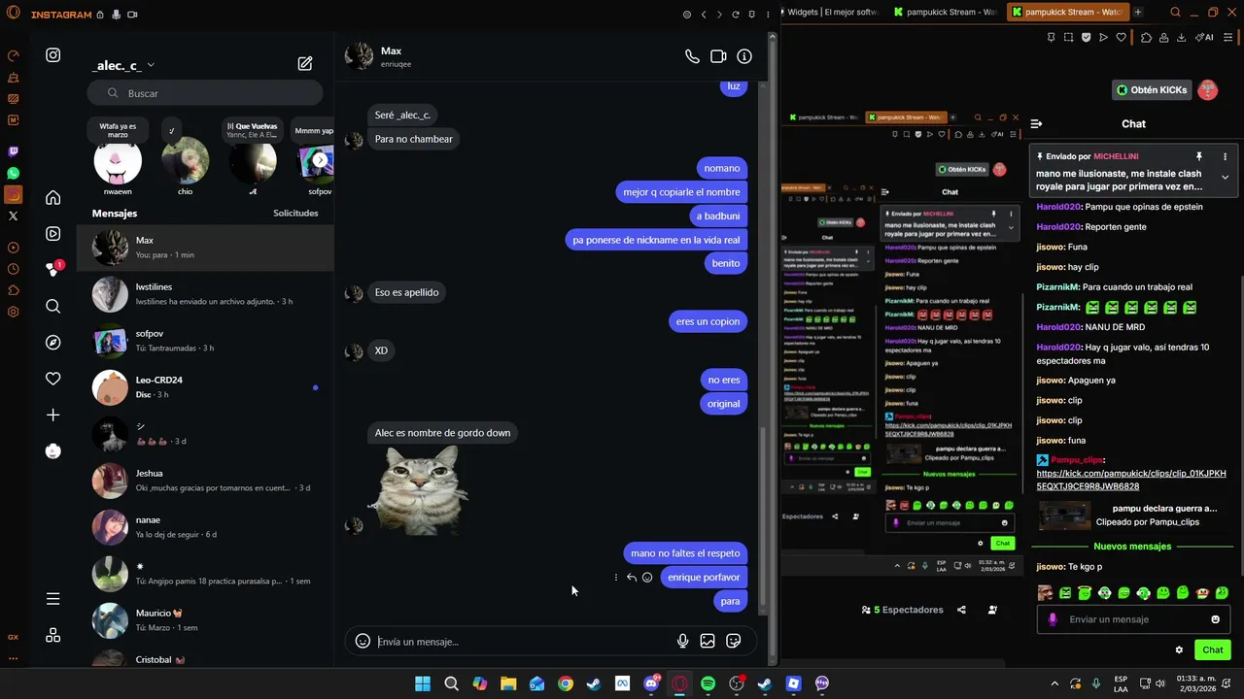This screenshot has width=1244, height=699.
Task: Show hidden system tray icons
Action: tap(1054, 683)
